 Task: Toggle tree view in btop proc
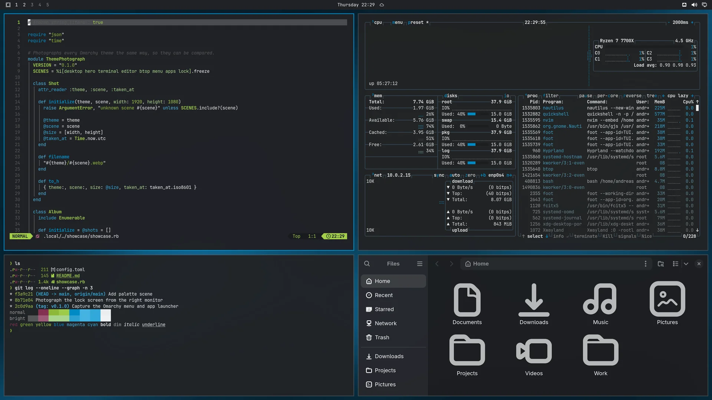(x=652, y=96)
